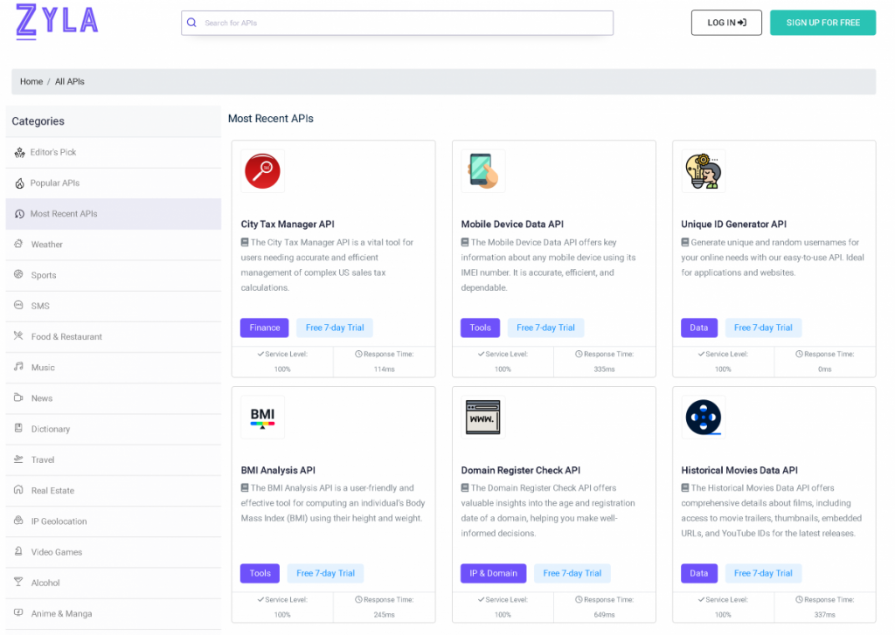Image resolution: width=895 pixels, height=635 pixels.
Task: Click the Real Estate house icon
Action: [x=19, y=490]
